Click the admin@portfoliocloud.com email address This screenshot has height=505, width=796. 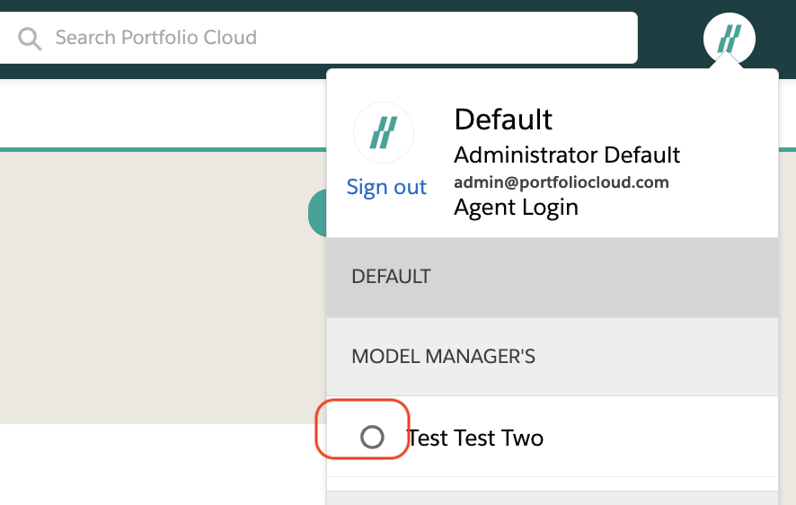[562, 182]
